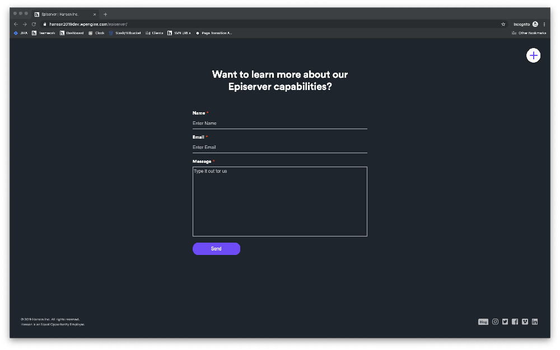Viewport: 560px width, 350px height.
Task: Click the address bar URL
Action: click(88, 24)
